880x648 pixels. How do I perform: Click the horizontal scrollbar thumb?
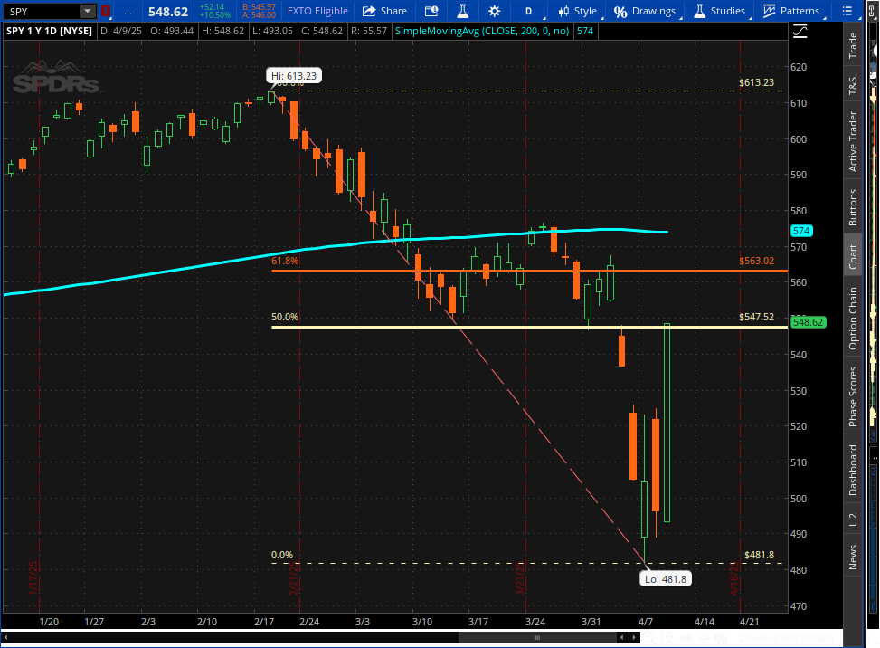(537, 637)
